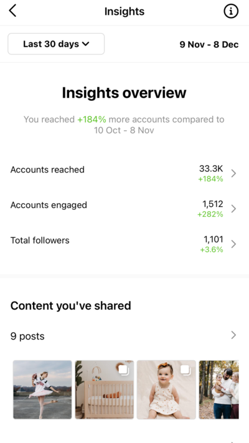The height and width of the screenshot is (443, 249).
Task: Tap the green +184% text in summary
Action: pyautogui.click(x=92, y=119)
